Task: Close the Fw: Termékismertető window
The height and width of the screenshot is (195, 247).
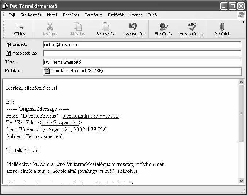Action: click(x=241, y=6)
